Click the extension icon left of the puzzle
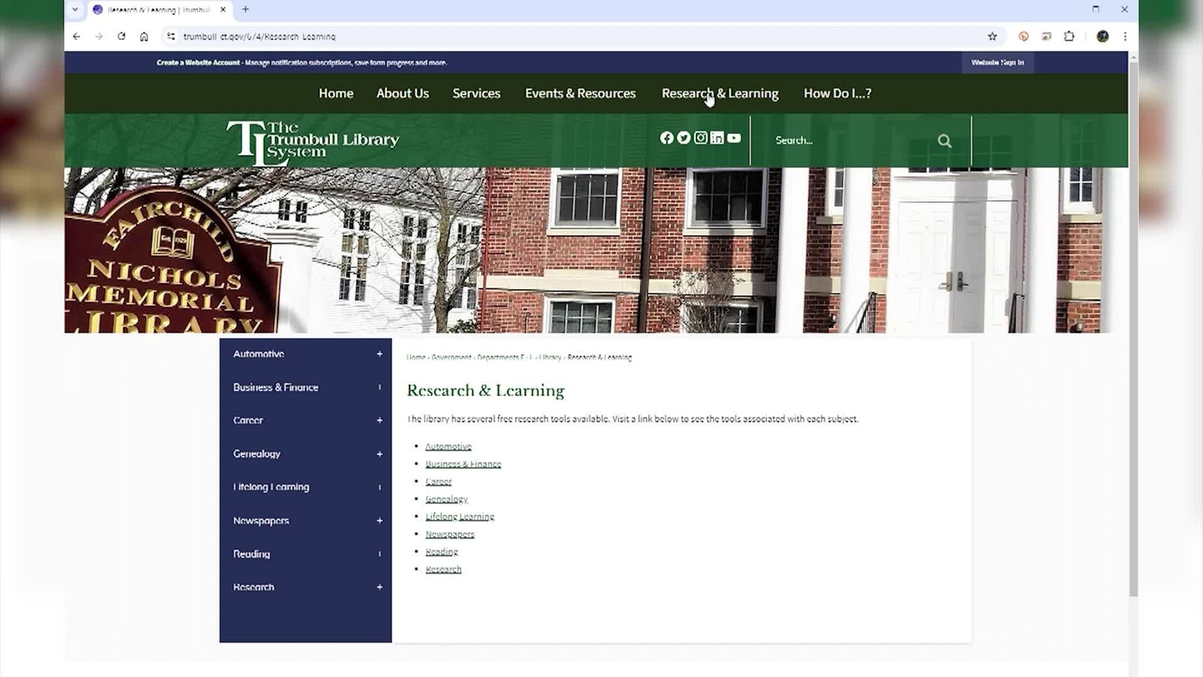The image size is (1203, 677). [1046, 36]
